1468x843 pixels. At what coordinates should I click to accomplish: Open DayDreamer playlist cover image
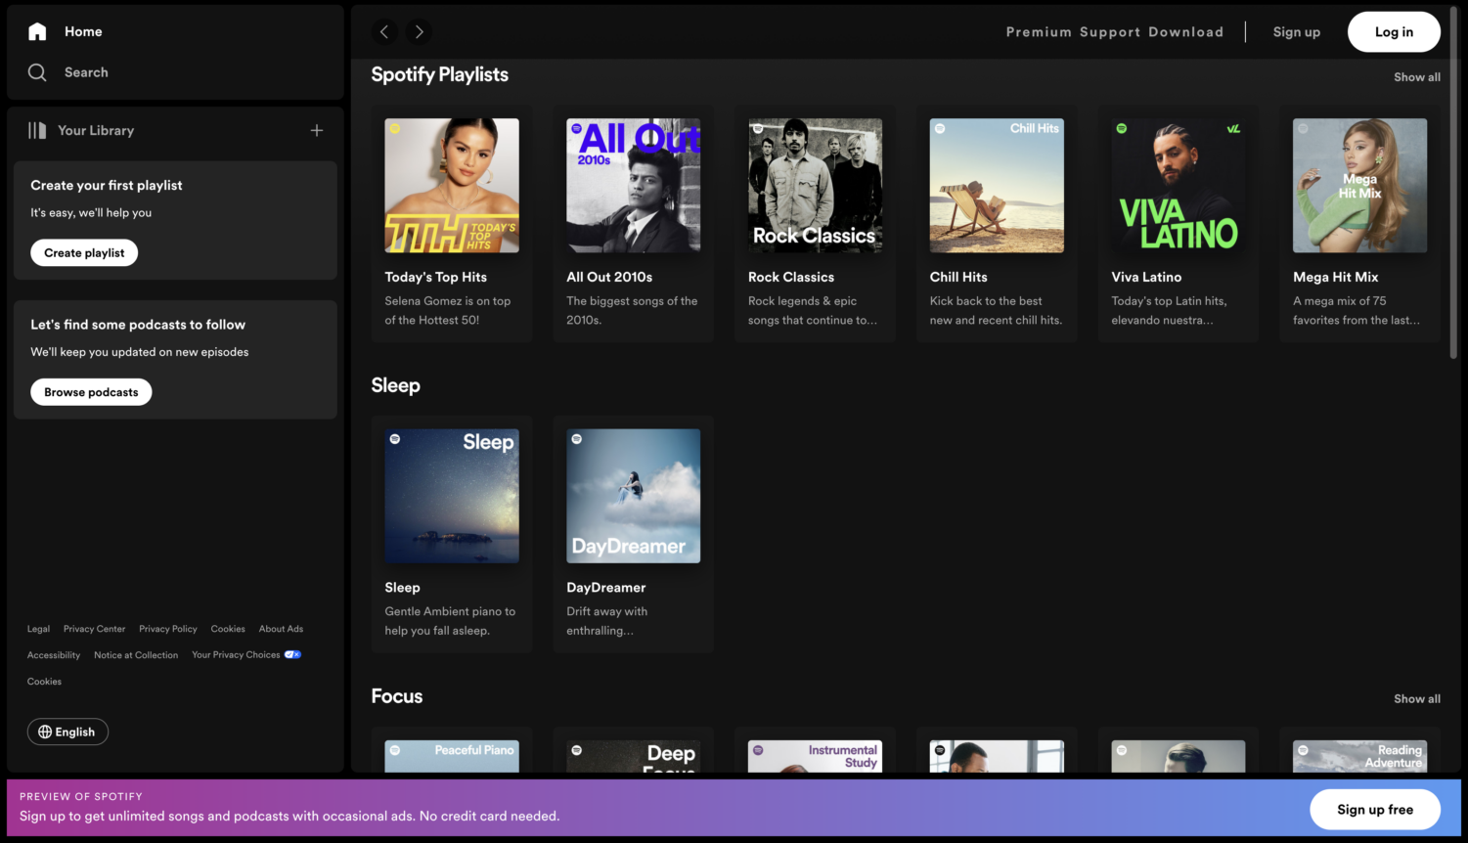634,496
